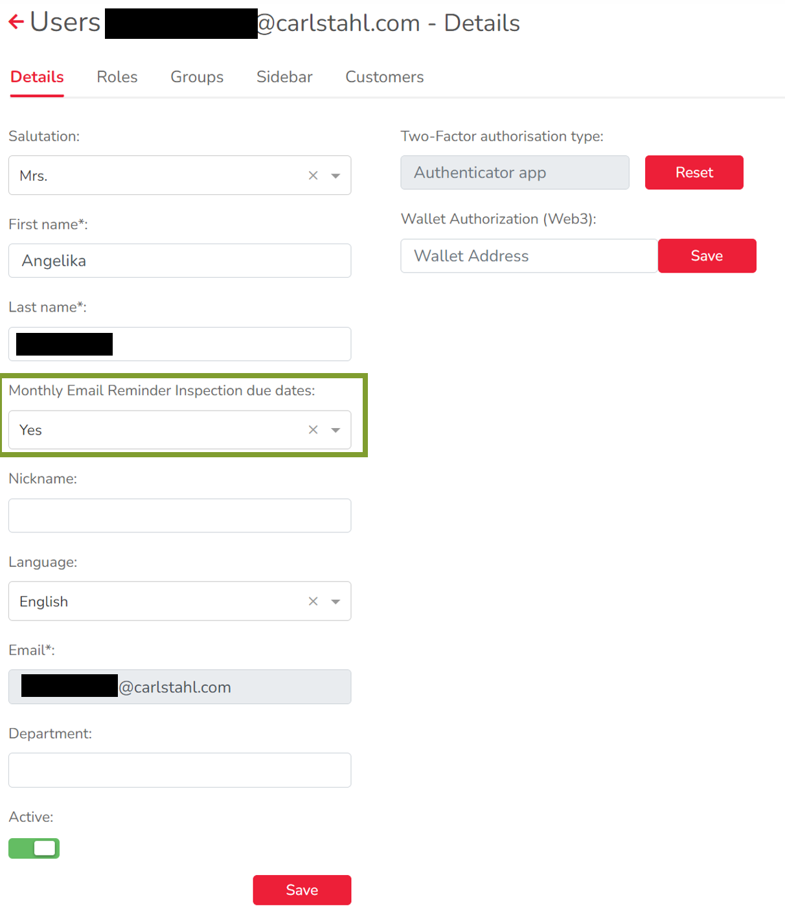This screenshot has height=910, width=785.
Task: Click into the First name field
Action: (x=180, y=261)
